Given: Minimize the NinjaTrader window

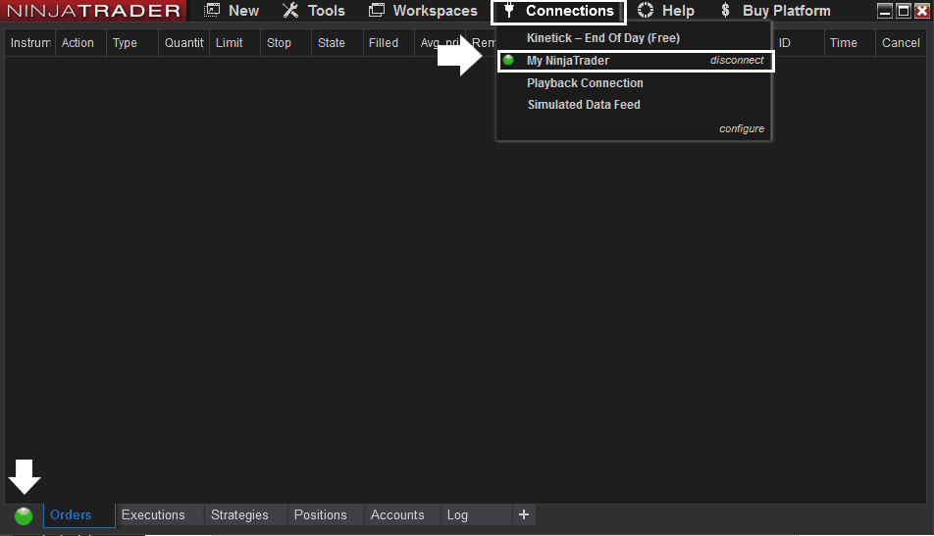Looking at the screenshot, I should [x=885, y=11].
